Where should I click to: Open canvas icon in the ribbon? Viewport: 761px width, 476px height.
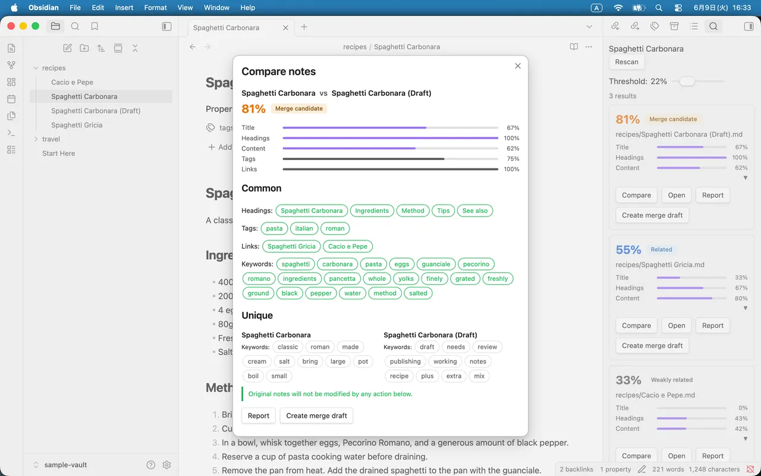click(x=11, y=82)
